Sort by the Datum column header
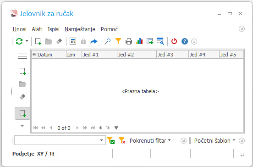The image size is (253, 167). (x=51, y=55)
